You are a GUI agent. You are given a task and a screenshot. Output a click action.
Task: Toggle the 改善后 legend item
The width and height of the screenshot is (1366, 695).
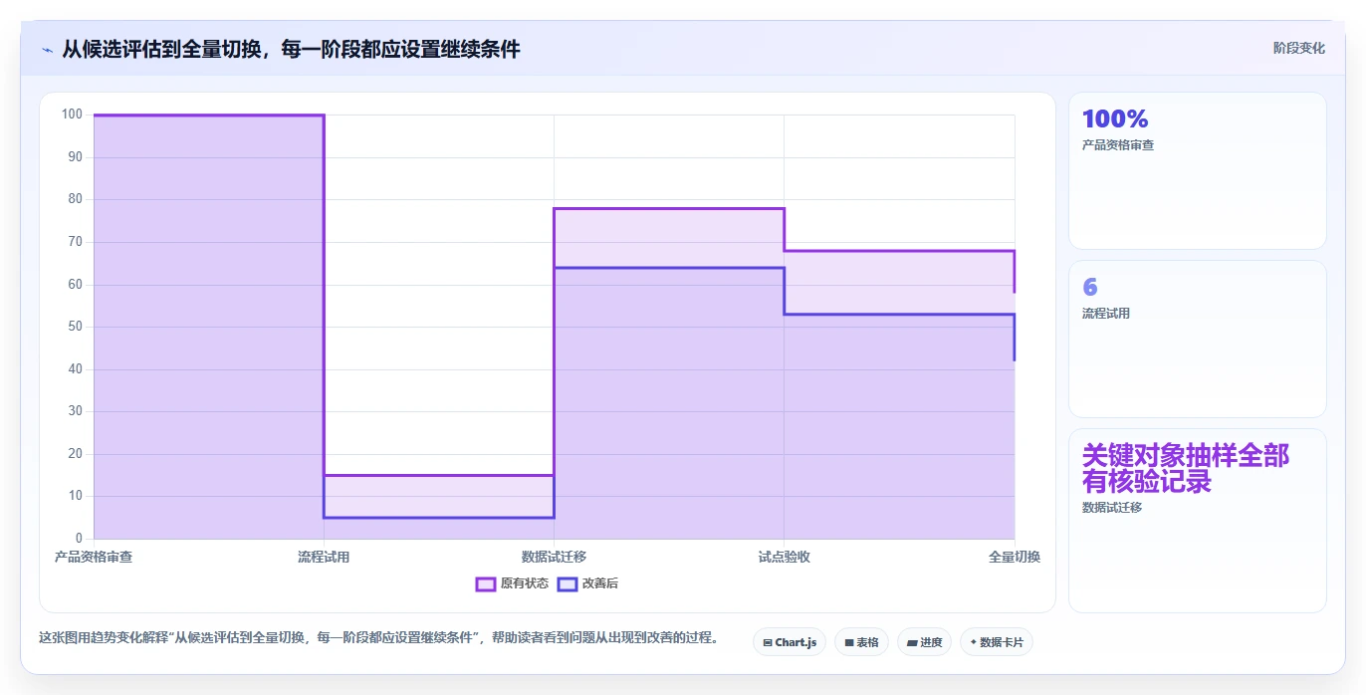click(587, 583)
